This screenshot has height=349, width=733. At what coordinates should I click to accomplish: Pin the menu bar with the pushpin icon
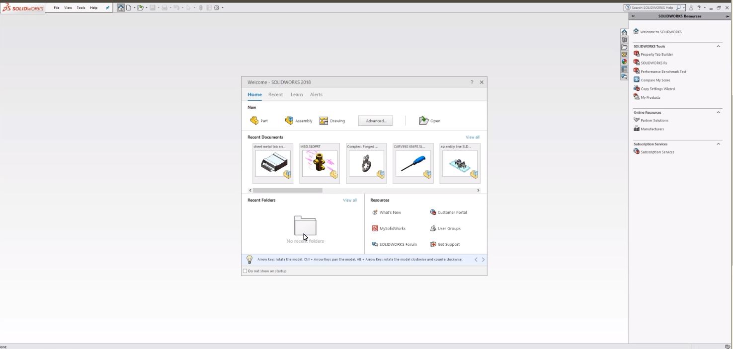[x=107, y=7]
